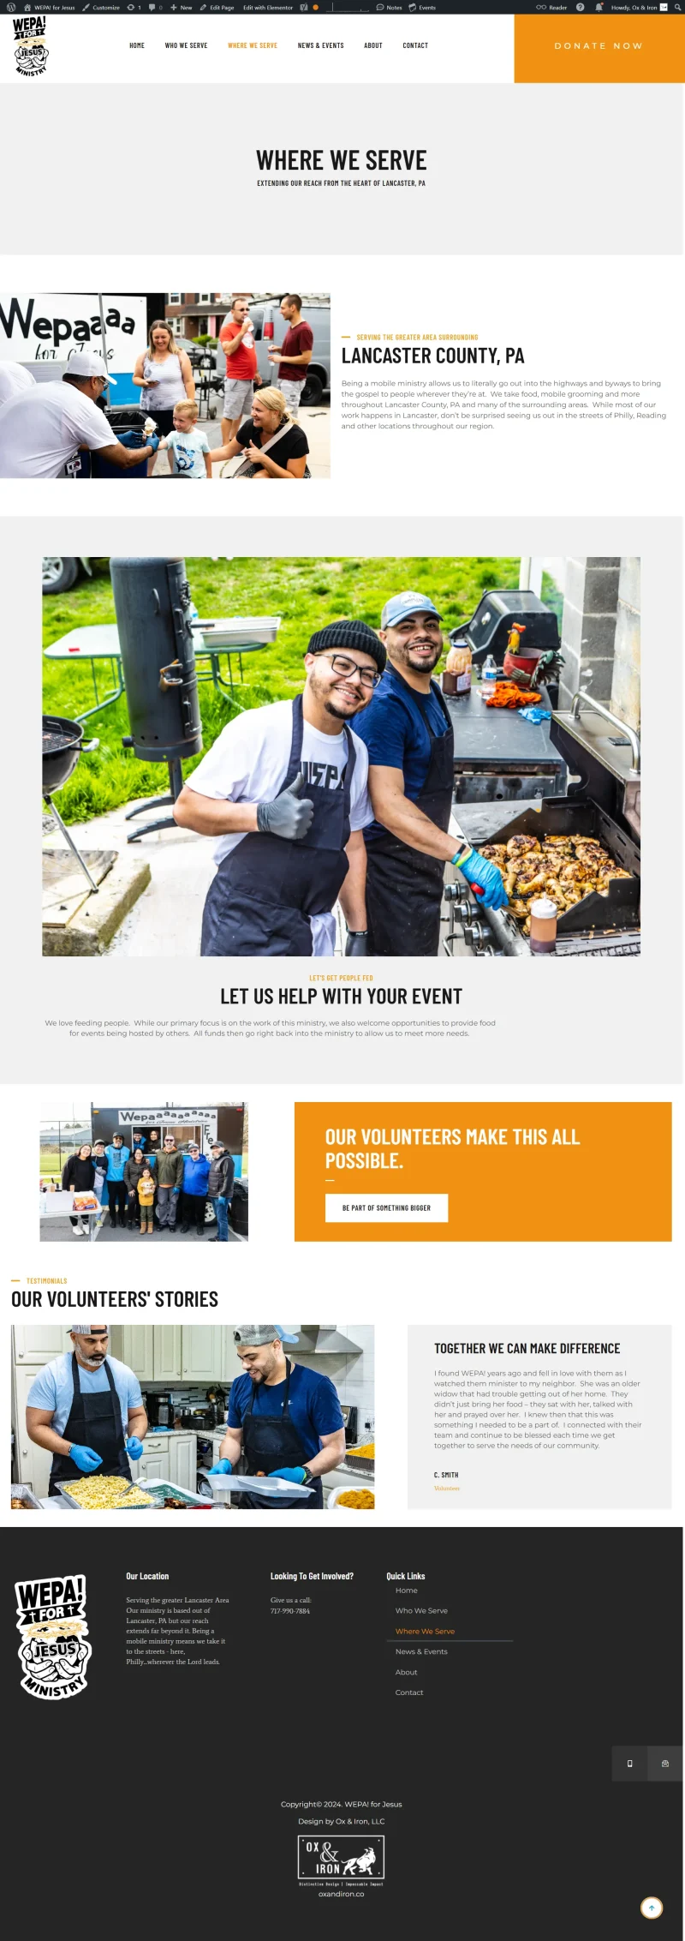Viewport: 685px width, 1941px height.
Task: Select News & Events in top navigation
Action: (x=320, y=45)
